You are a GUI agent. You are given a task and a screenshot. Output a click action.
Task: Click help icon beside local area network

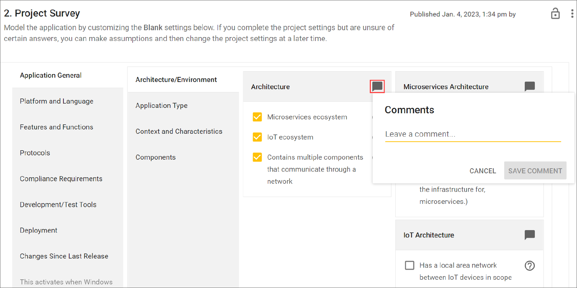(529, 266)
